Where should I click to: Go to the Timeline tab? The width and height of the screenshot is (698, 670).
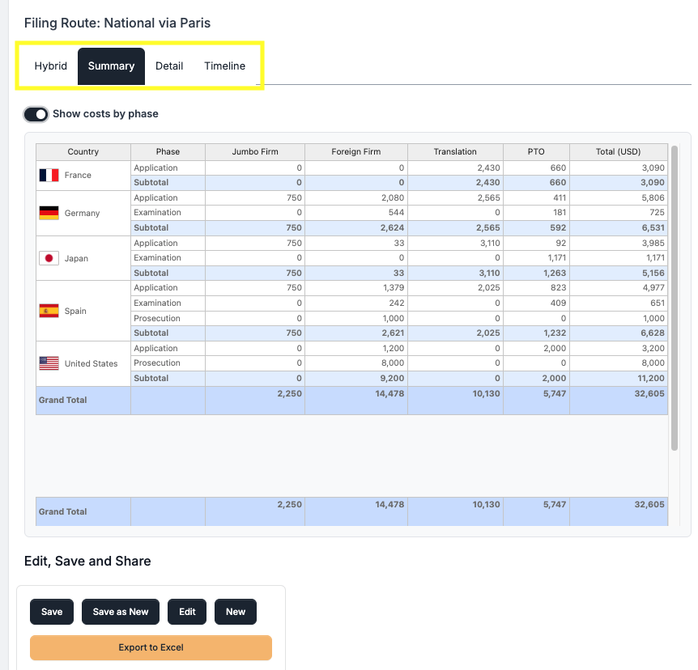point(224,66)
